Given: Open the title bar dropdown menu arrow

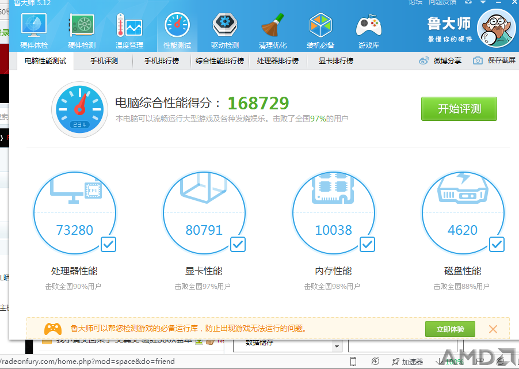Looking at the screenshot, I should (483, 2).
